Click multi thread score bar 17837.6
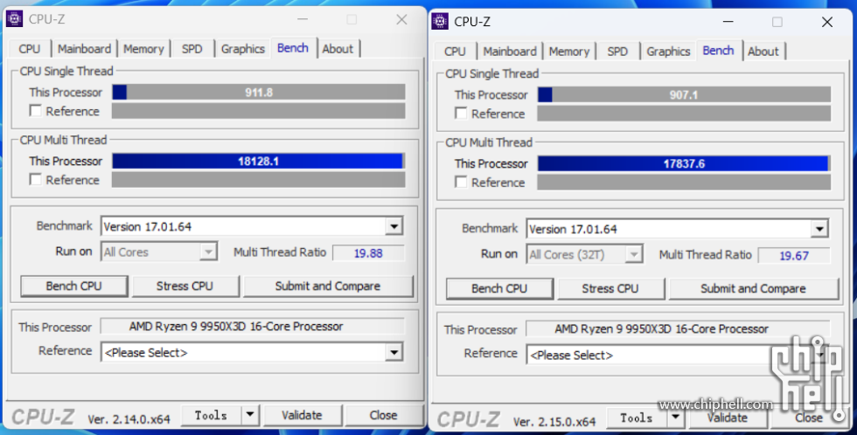 click(684, 163)
